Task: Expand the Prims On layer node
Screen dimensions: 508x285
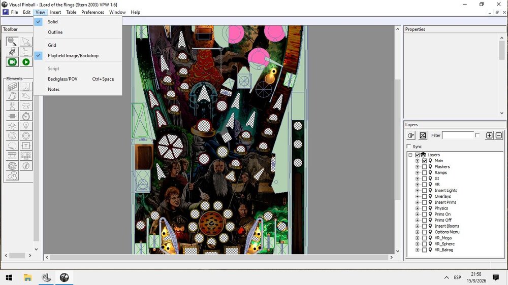Action: coord(417,214)
